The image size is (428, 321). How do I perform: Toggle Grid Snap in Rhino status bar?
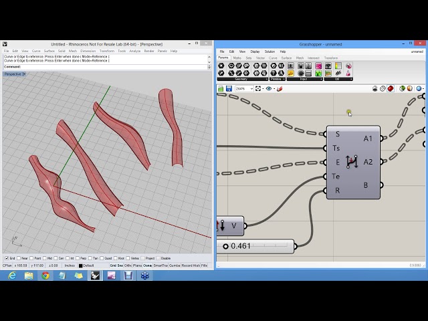click(x=116, y=265)
